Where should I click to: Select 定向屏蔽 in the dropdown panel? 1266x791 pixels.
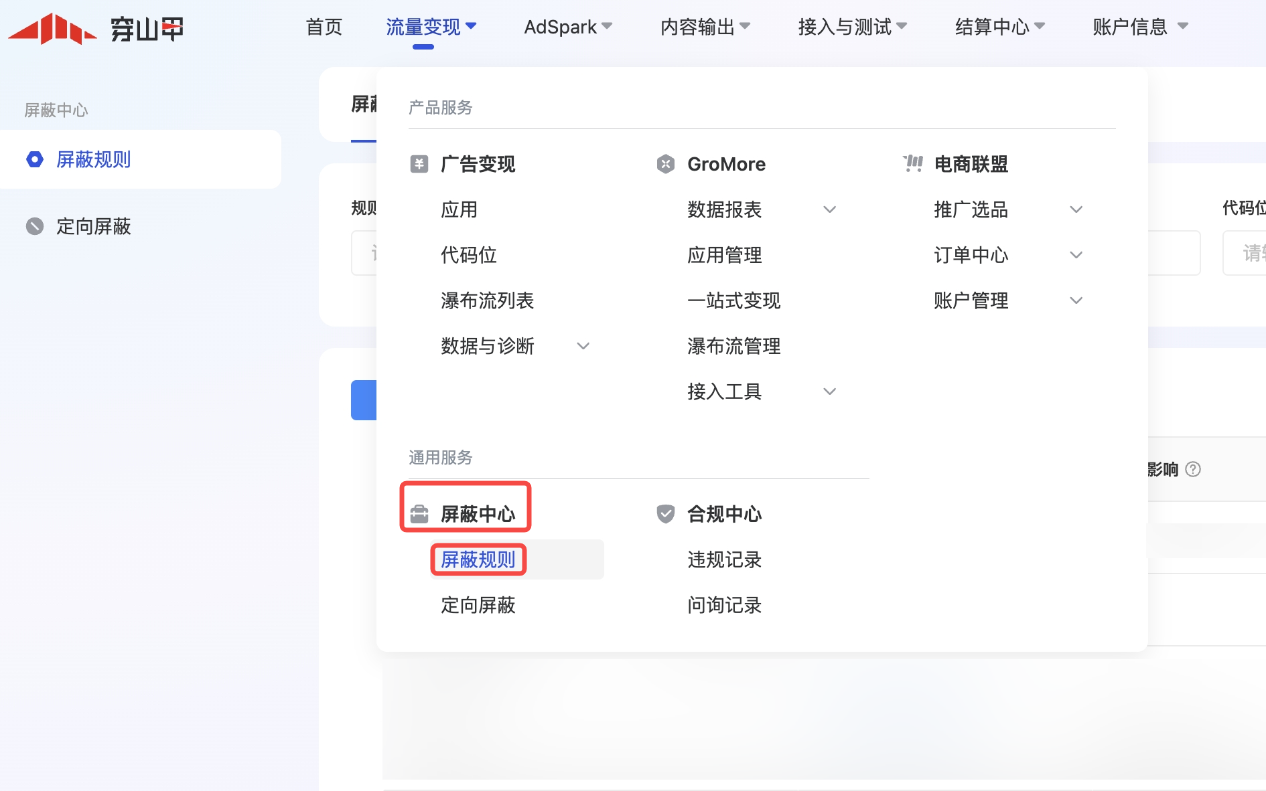[478, 605]
